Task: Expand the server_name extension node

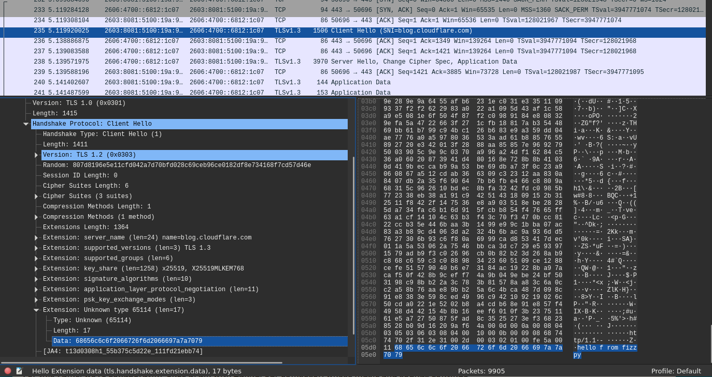Action: click(x=36, y=238)
